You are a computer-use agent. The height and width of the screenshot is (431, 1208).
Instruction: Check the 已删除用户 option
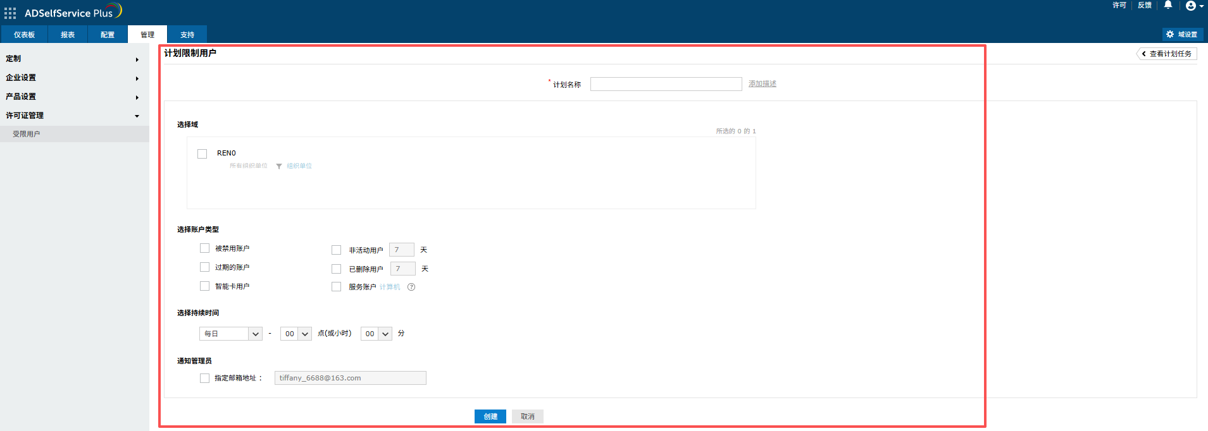(336, 269)
